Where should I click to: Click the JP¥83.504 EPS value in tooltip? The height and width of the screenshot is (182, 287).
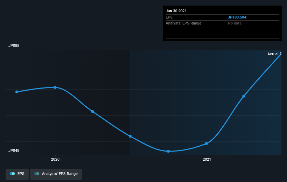[237, 17]
